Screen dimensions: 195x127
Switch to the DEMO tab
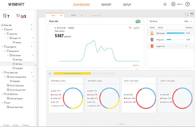(73, 15)
